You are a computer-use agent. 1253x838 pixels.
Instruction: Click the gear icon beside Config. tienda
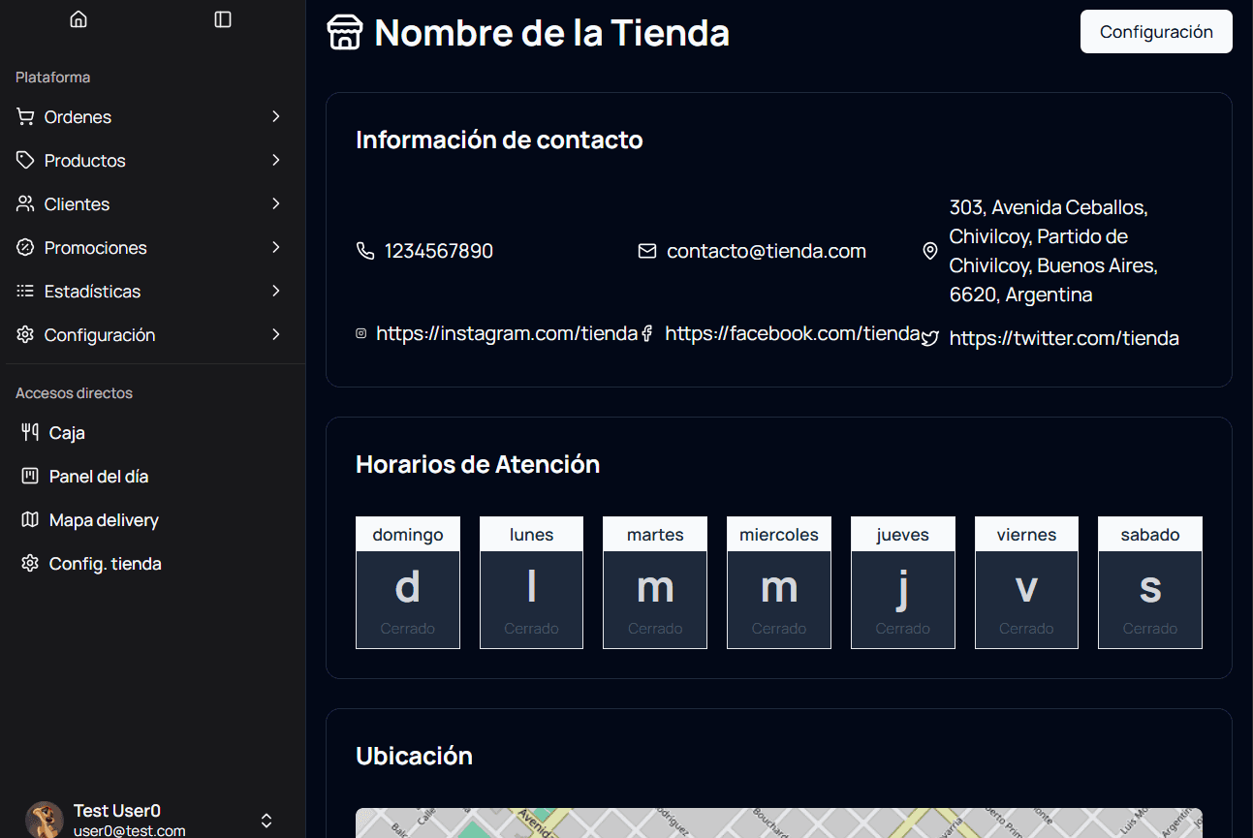(30, 564)
